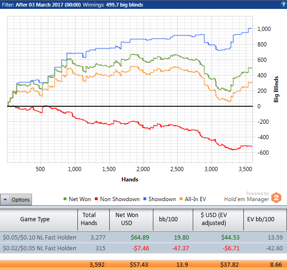
Task: Click the Options button label
Action: click(21, 200)
